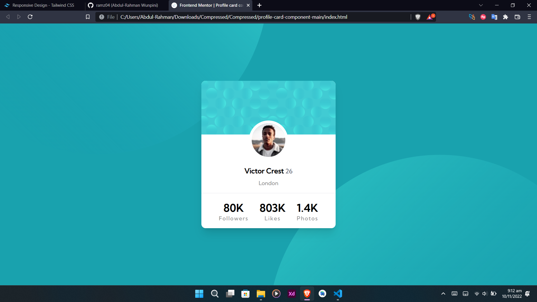Image resolution: width=537 pixels, height=302 pixels.
Task: Click the Grammarly extension icon
Action: tap(483, 17)
